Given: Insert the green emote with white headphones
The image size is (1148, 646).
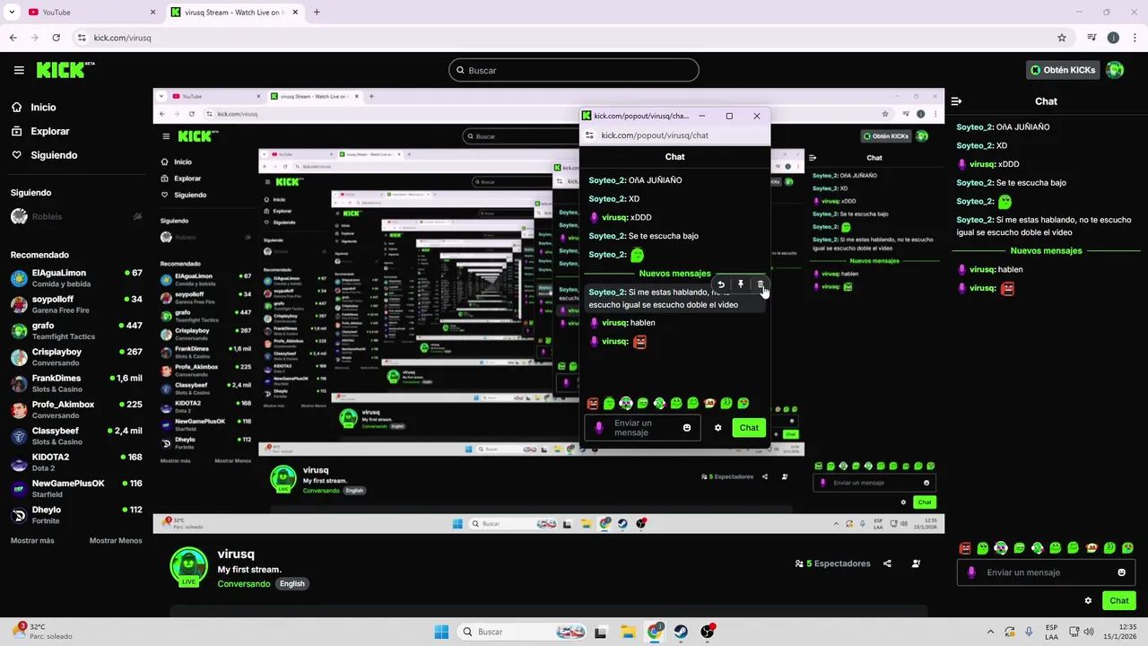Looking at the screenshot, I should tap(1001, 547).
